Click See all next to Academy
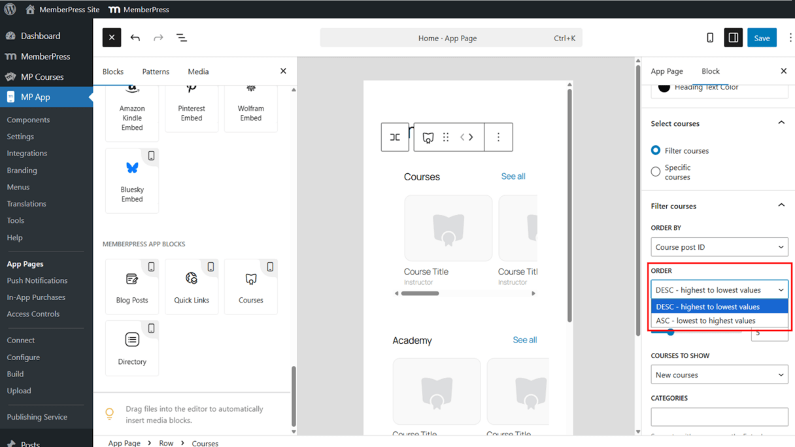 (x=525, y=340)
